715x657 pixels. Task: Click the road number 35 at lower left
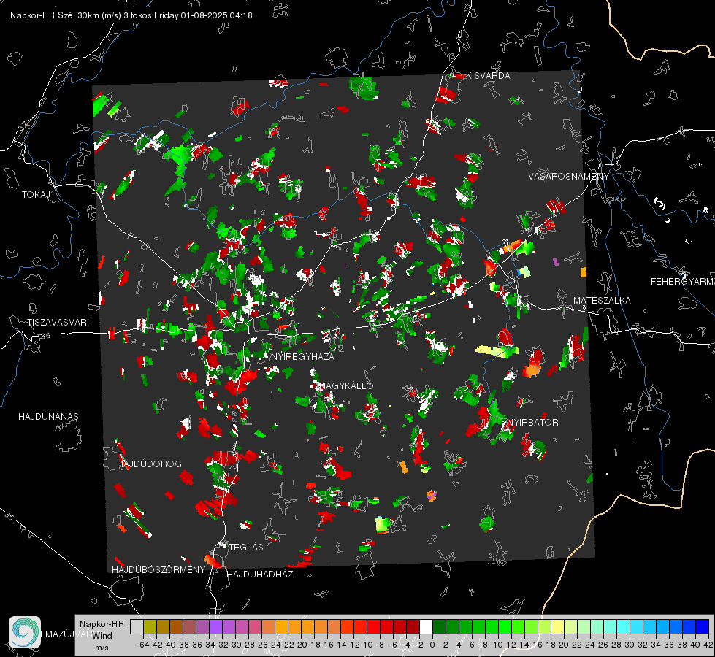coord(9,516)
